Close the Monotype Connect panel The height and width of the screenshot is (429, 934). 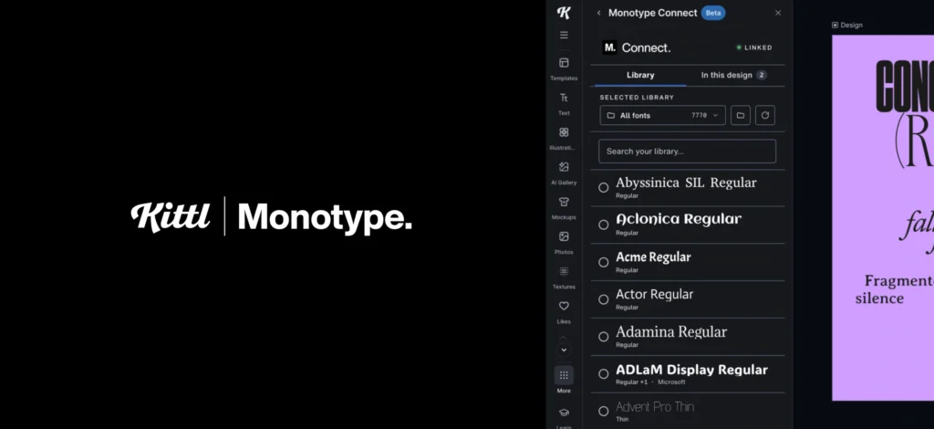coord(777,13)
